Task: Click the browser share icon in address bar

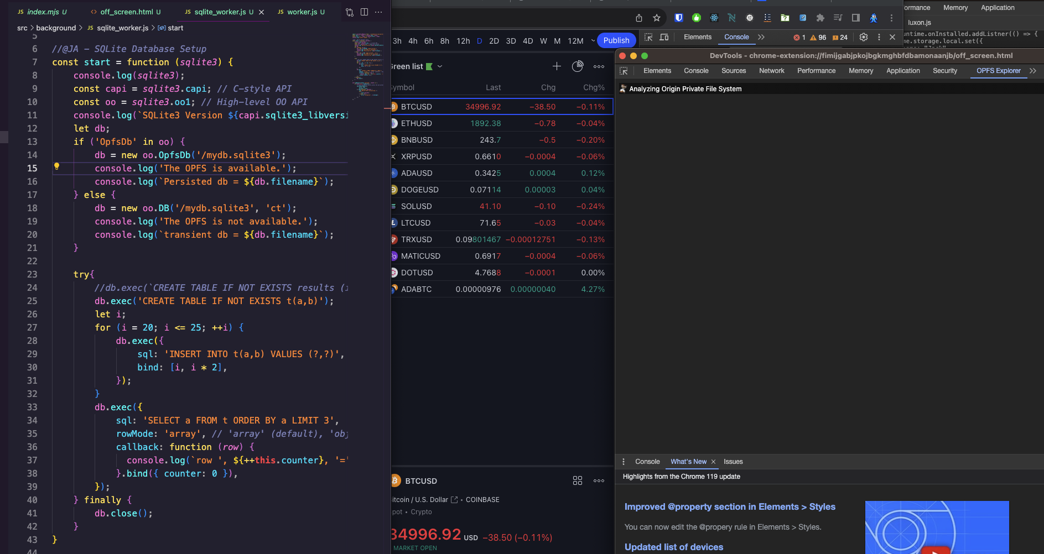Action: (639, 18)
